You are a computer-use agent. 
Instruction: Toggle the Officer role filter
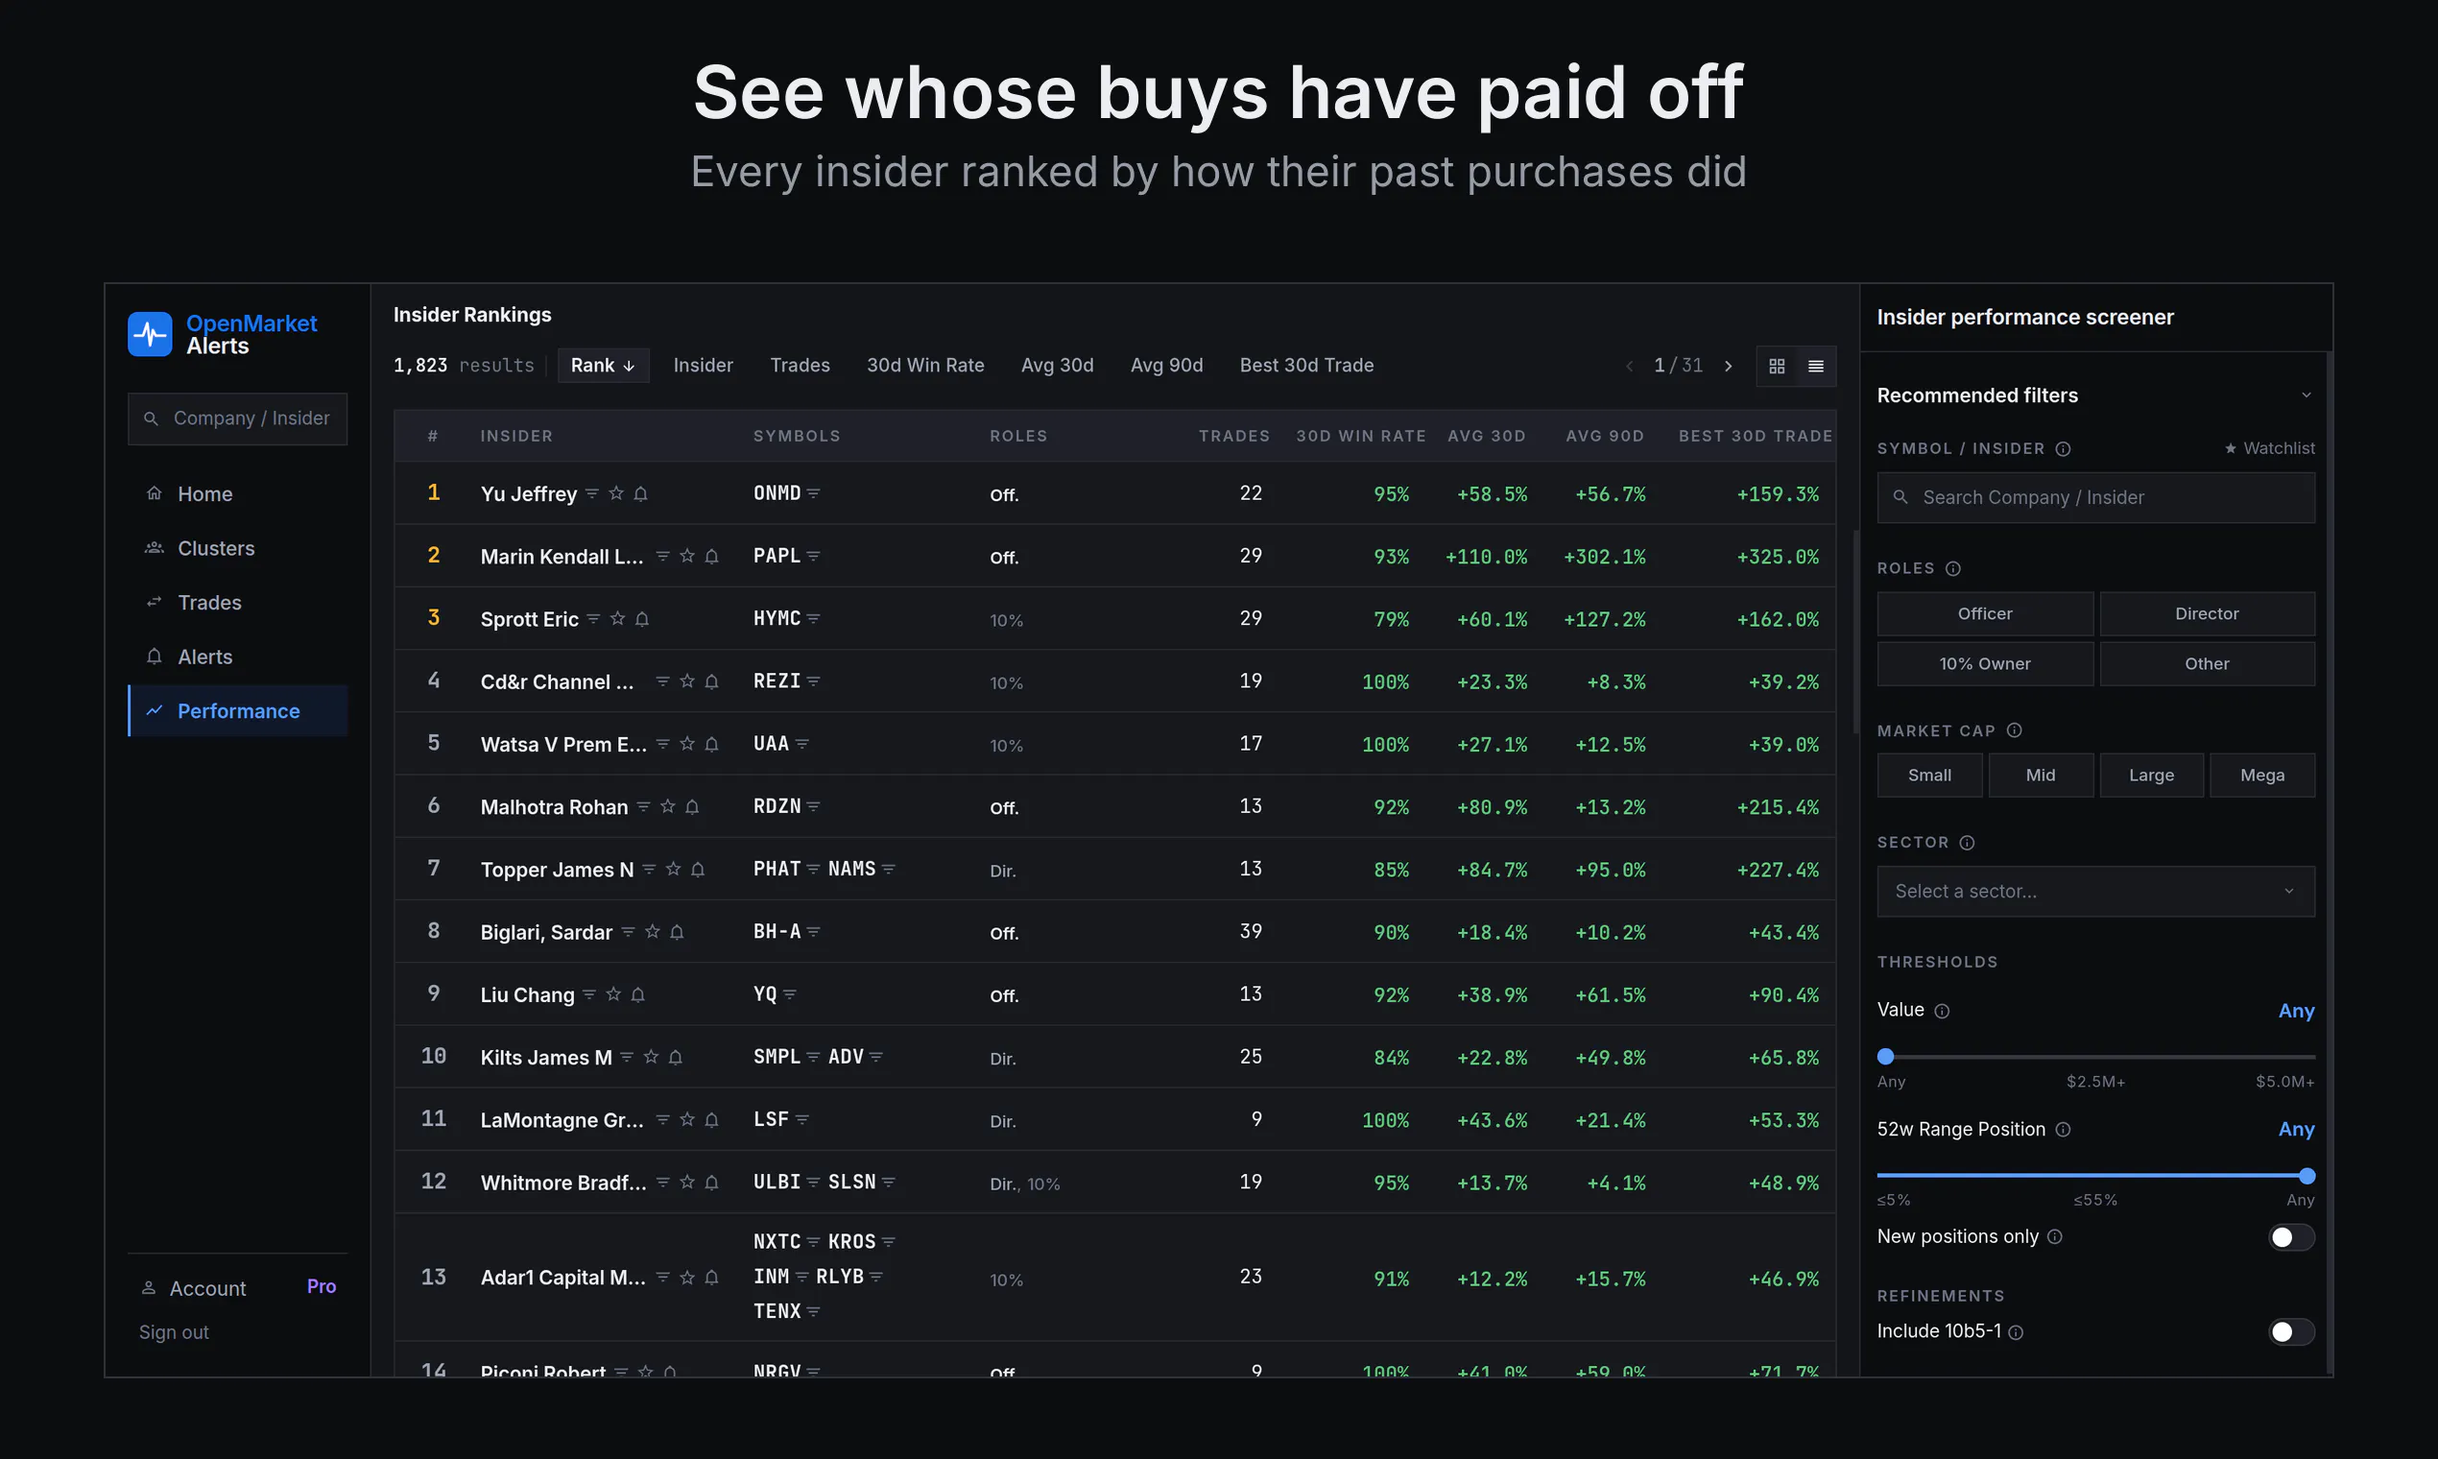1985,613
